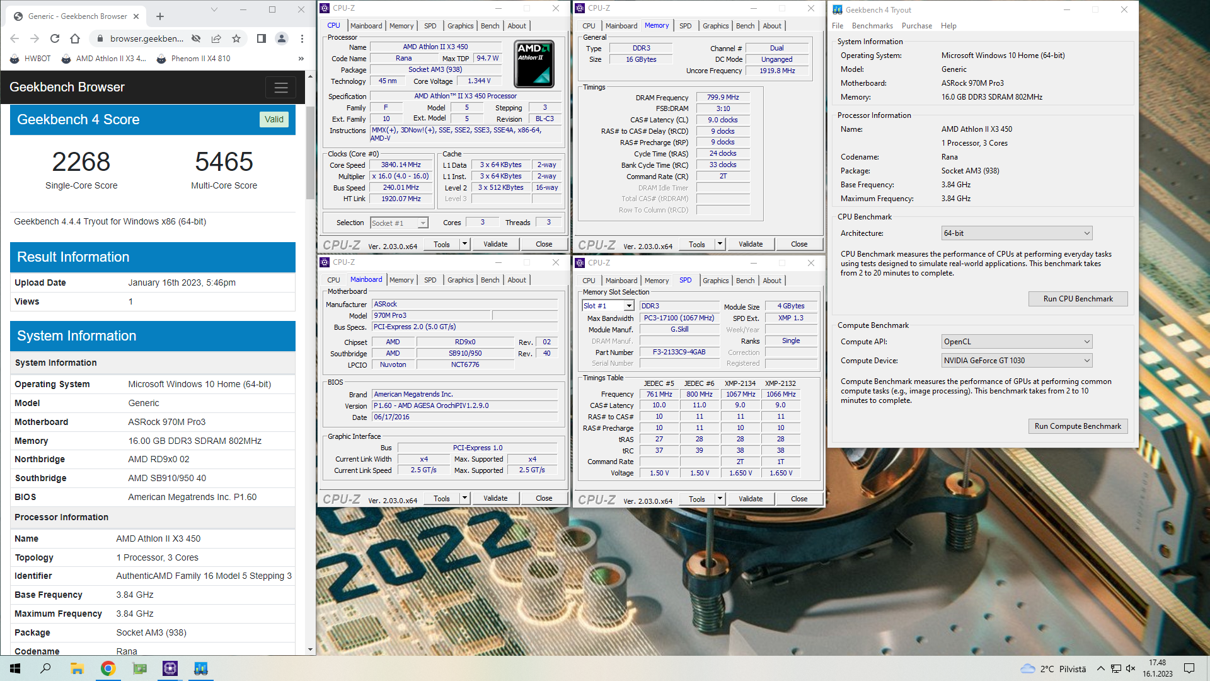The image size is (1210, 681).
Task: Open the Chrome three-dot menu
Action: [302, 38]
